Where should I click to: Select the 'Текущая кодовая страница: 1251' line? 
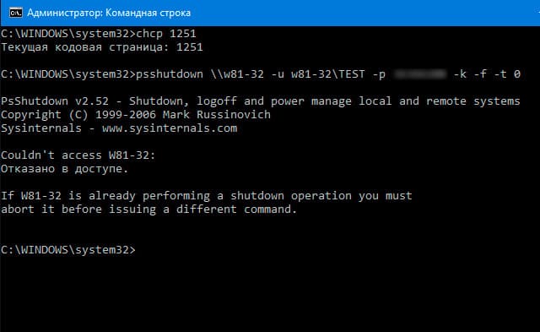tap(102, 47)
